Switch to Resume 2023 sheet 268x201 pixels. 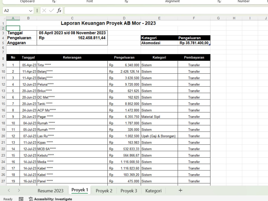pos(50,191)
